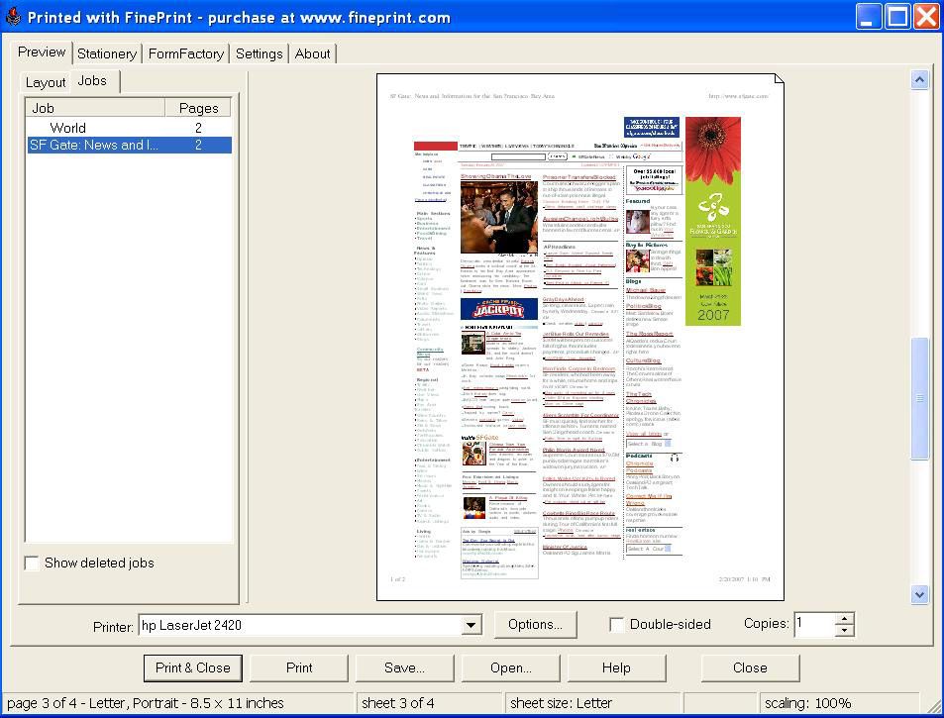Select the World job in list
The width and height of the screenshot is (944, 718).
pyautogui.click(x=68, y=128)
